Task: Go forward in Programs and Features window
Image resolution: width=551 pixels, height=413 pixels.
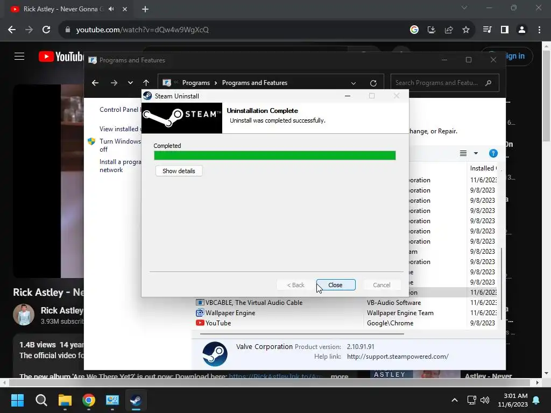Action: coord(114,83)
